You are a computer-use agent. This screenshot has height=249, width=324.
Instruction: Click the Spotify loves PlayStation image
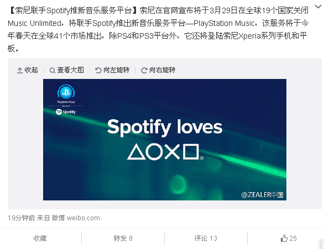pos(165,140)
